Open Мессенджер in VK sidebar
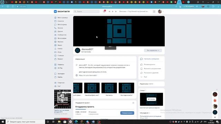Screen dimensions: 221x124 (60, 24)
